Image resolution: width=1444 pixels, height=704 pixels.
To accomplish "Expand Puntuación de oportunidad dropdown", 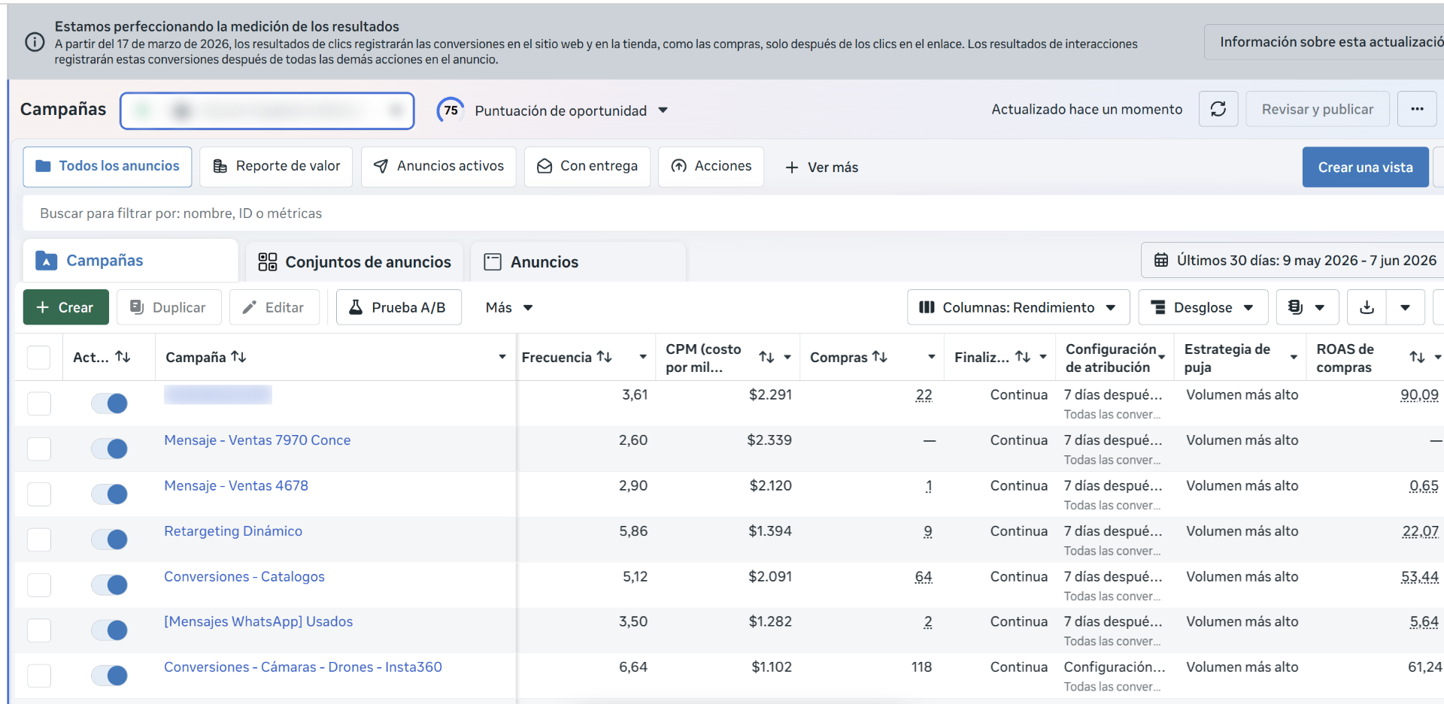I will point(663,110).
